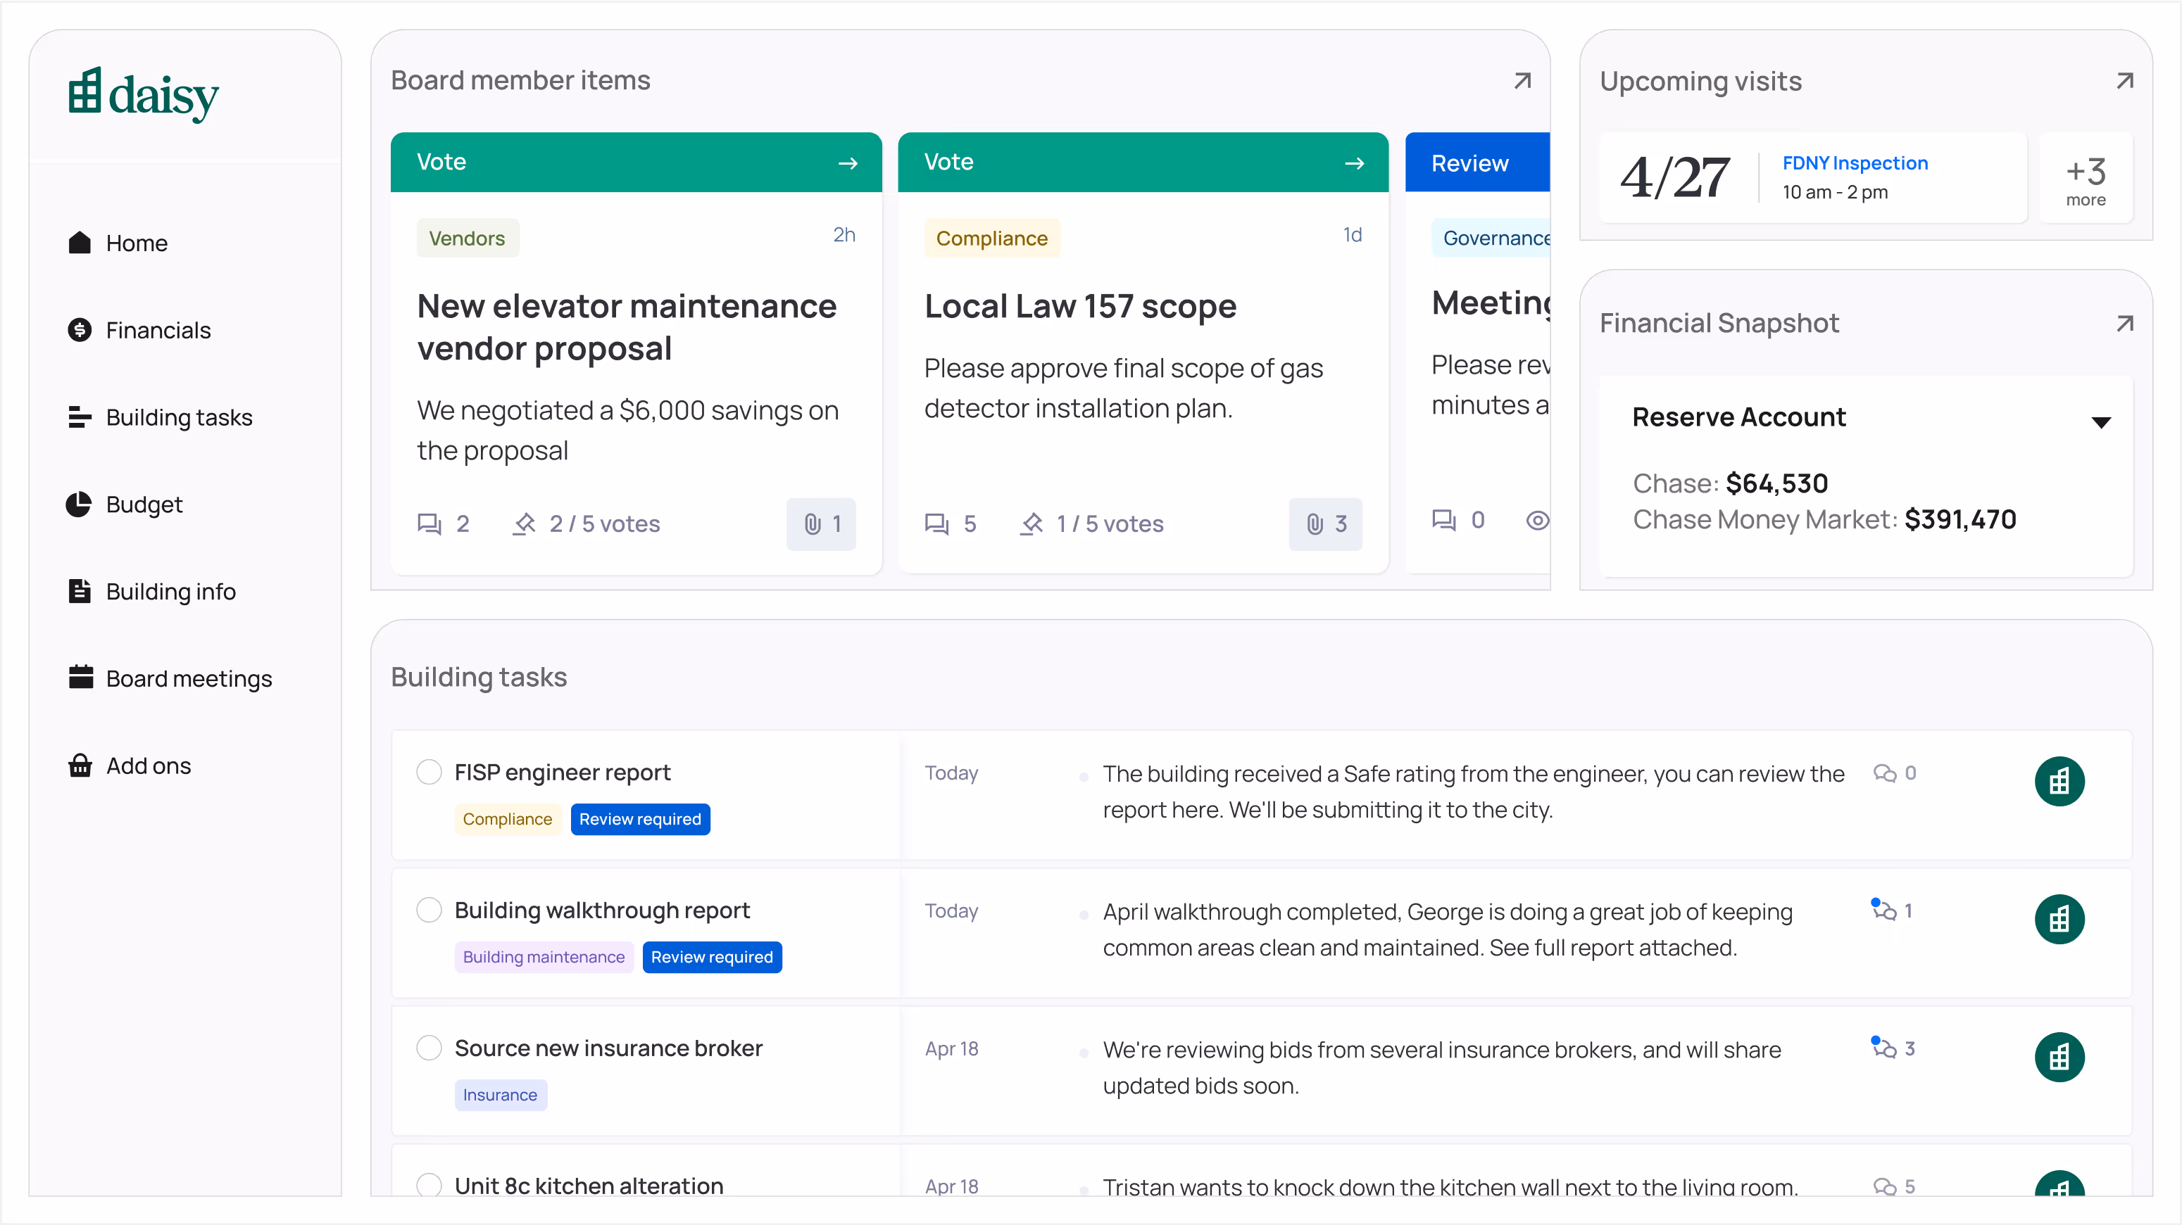This screenshot has height=1225, width=2182.
Task: Open Upcoming visits expand arrow
Action: pos(2124,80)
